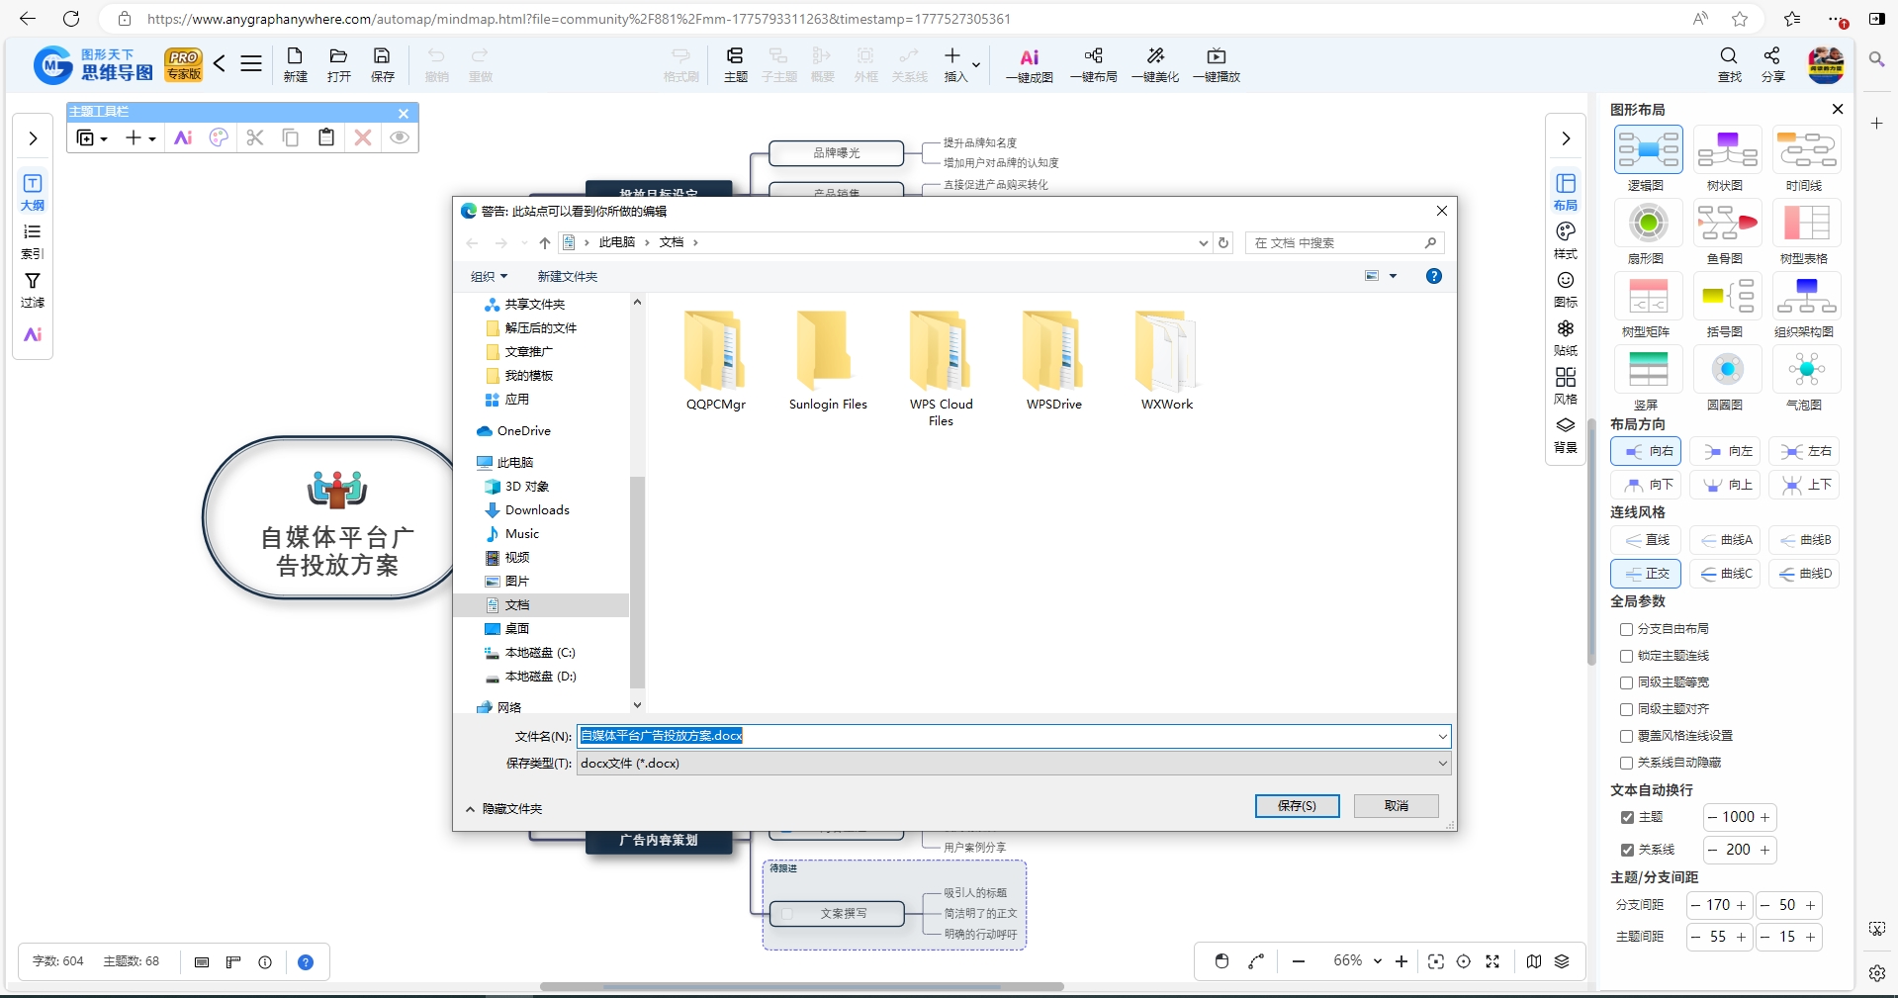Viewport: 1898px width, 998px height.
Task: Open 背景 background panel
Action: pyautogui.click(x=1566, y=434)
